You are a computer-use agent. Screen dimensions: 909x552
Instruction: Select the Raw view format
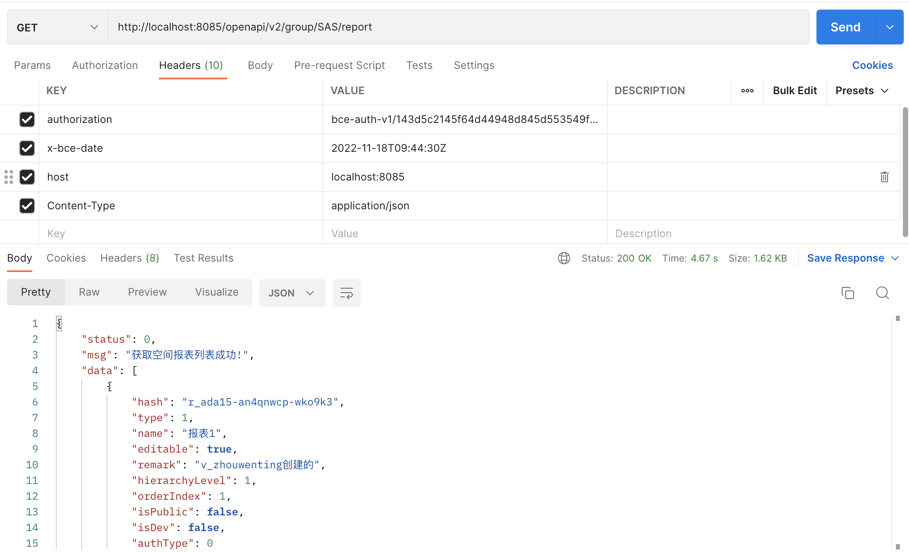tap(89, 292)
